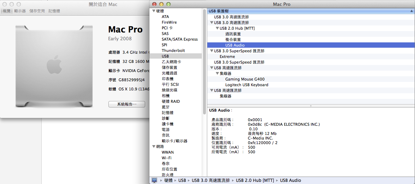Viewport: 415px width, 184px height.
Task: Select 印表機 in the sidebar
Action: [167, 79]
